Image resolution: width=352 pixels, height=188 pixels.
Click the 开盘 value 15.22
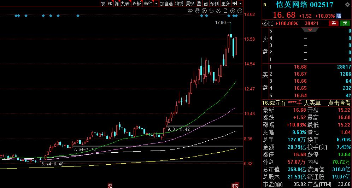click(344, 110)
